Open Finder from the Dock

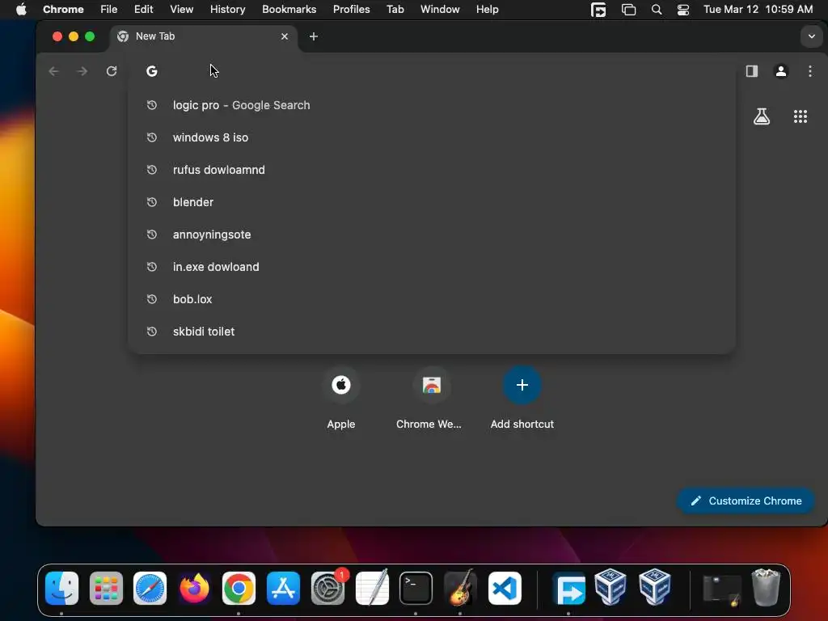coord(61,588)
